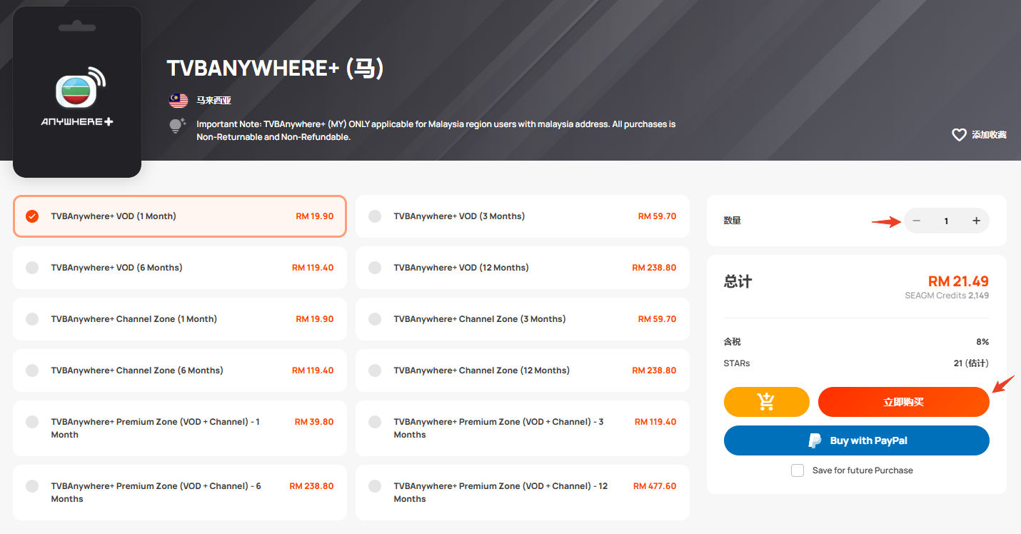The width and height of the screenshot is (1021, 534).
Task: Click the total price RM 21.49
Action: pos(958,281)
